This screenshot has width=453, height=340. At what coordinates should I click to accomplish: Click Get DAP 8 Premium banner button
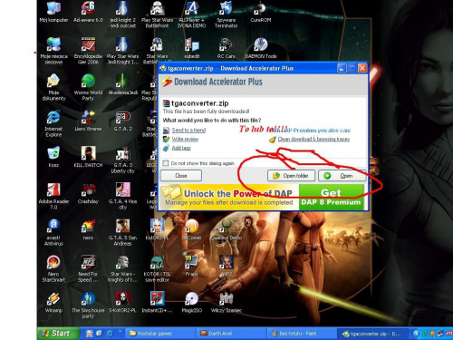click(x=331, y=197)
